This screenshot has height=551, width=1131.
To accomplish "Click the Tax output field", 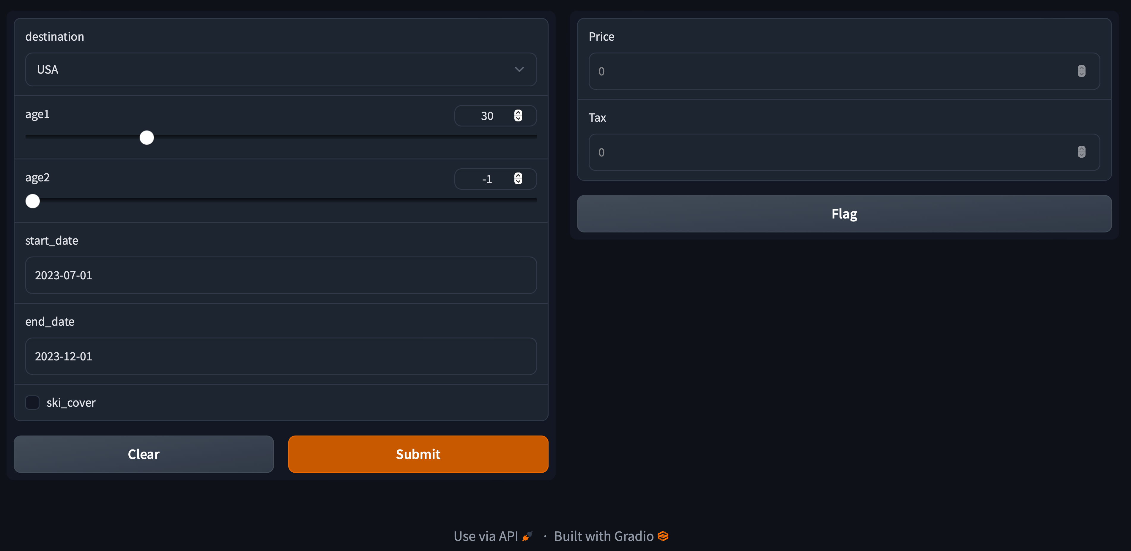I will (x=844, y=152).
